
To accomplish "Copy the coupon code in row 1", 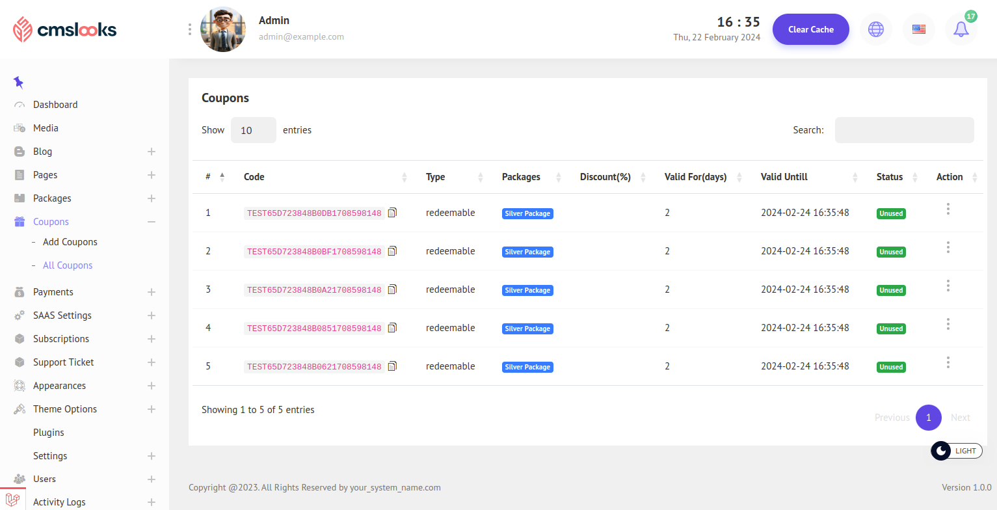I will [x=392, y=213].
